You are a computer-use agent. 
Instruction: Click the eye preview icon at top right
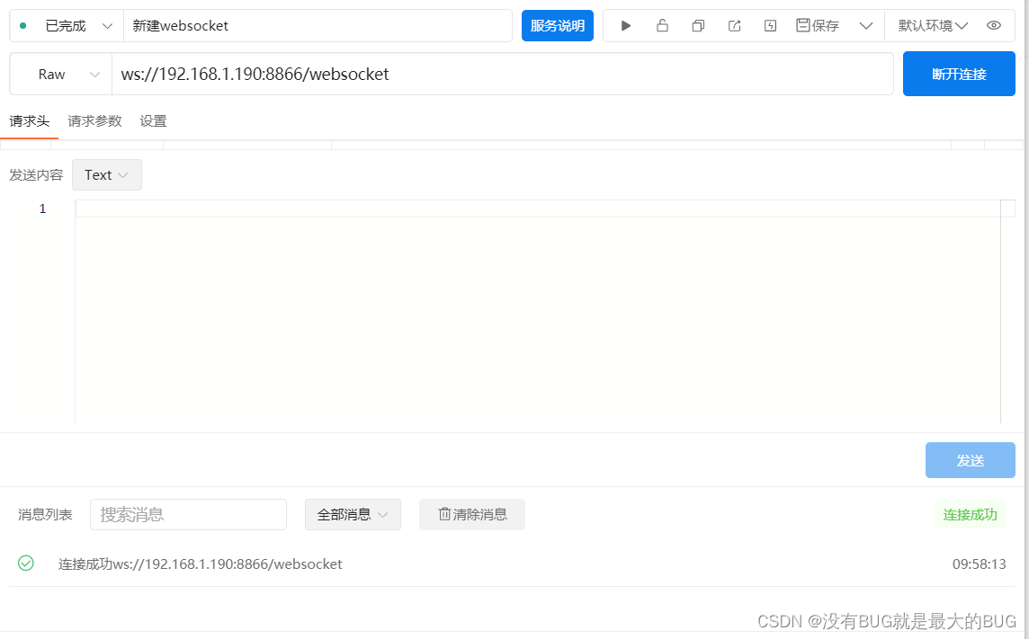tap(994, 25)
